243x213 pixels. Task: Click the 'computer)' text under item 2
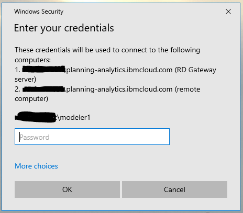tap(31, 99)
